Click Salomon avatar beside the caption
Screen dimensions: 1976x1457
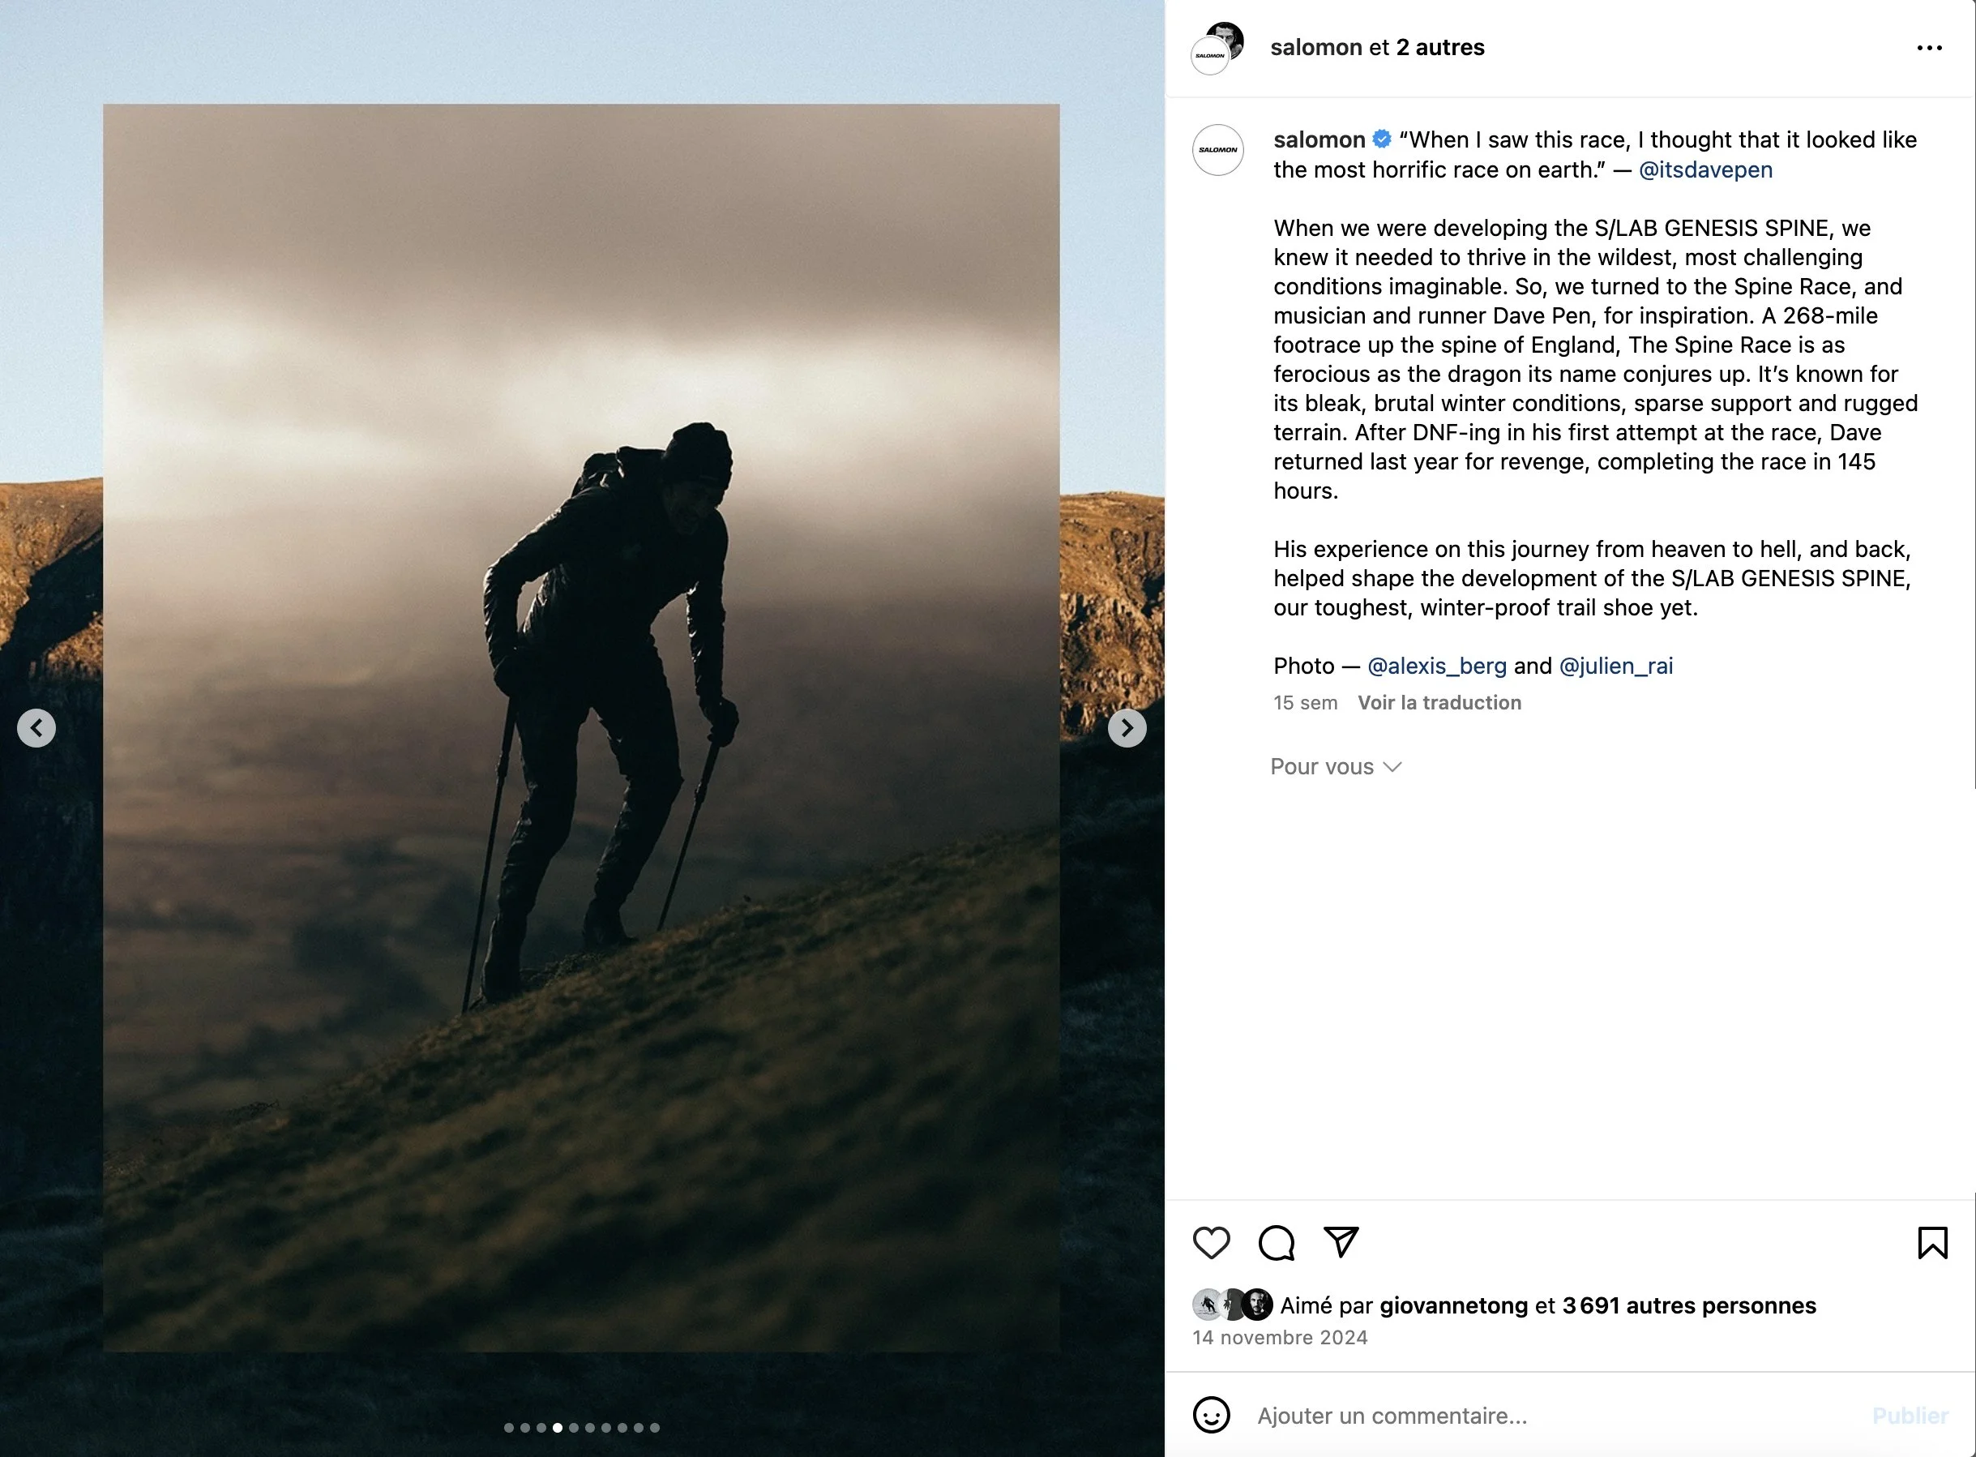1217,150
